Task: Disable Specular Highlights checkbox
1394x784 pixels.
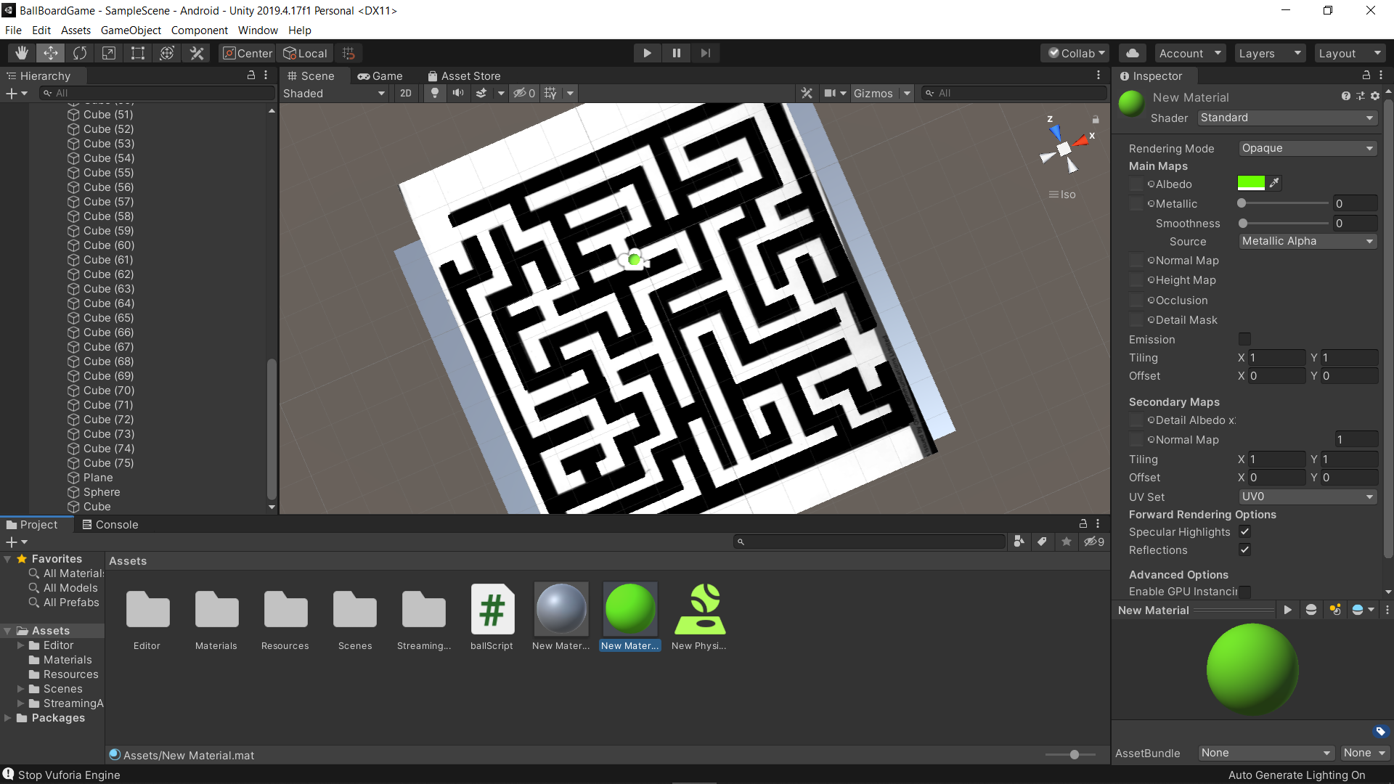Action: click(1244, 532)
